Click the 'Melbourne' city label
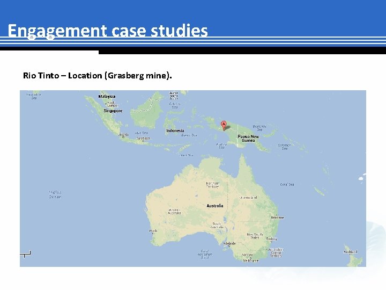This screenshot has width=386, height=290. coord(251,260)
